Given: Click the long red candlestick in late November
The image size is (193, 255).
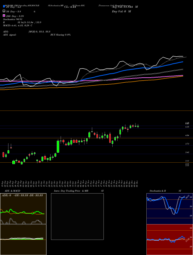Looking at the screenshot, I should (x=110, y=138).
